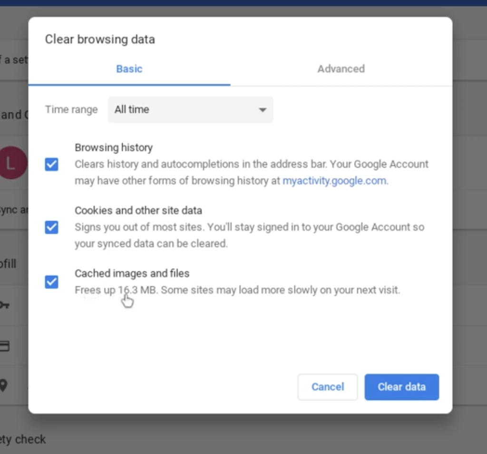This screenshot has height=454, width=487.
Task: Uncheck Cached images and files checkbox
Action: click(51, 282)
